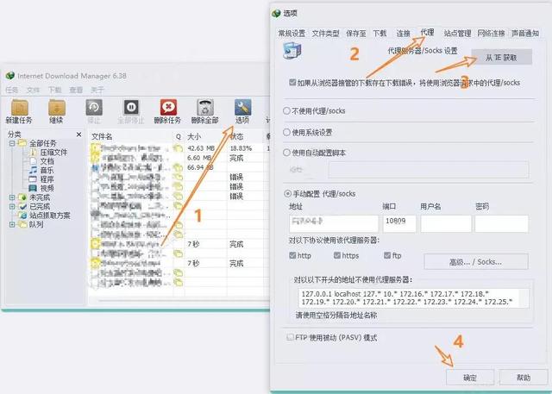
Task: Click the 删除全部 trash icon
Action: 205,108
